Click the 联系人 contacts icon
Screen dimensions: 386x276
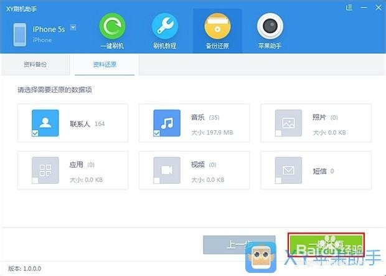(45, 123)
